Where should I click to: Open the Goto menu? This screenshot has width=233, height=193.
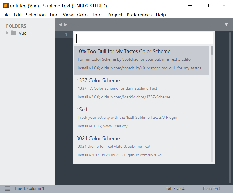(82, 15)
